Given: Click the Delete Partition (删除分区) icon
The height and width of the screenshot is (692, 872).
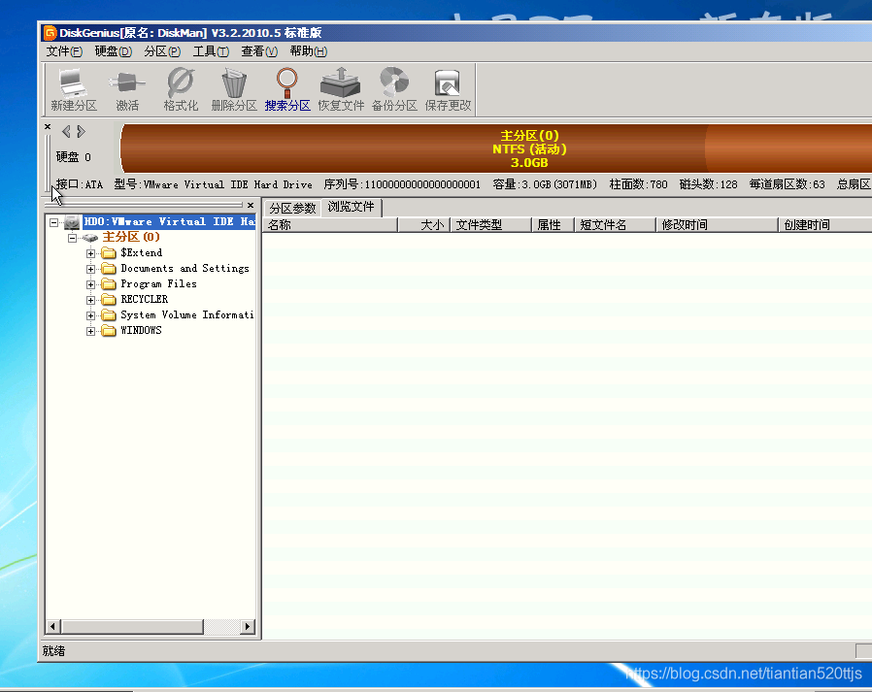Looking at the screenshot, I should 234,90.
